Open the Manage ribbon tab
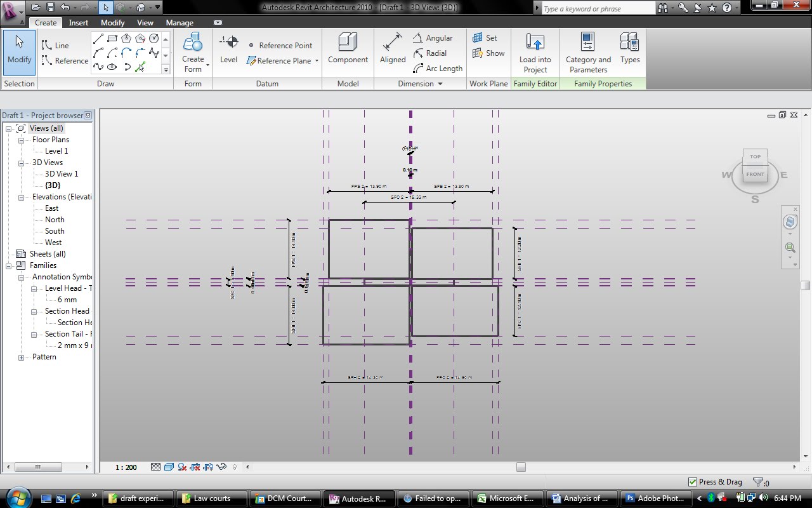 (180, 22)
